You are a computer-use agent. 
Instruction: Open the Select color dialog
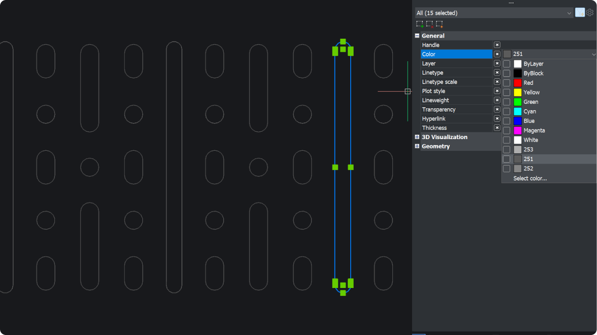(x=529, y=178)
